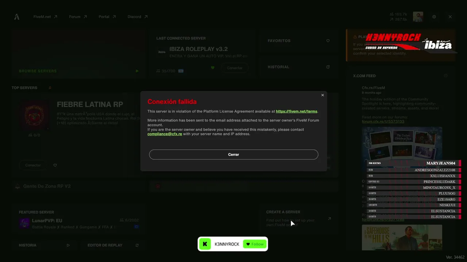The width and height of the screenshot is (467, 262).
Task: Open settings with the gear icon
Action: point(434,17)
